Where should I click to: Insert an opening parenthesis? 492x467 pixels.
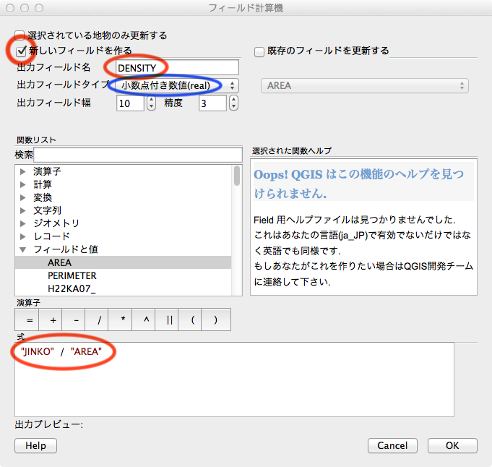click(x=192, y=320)
